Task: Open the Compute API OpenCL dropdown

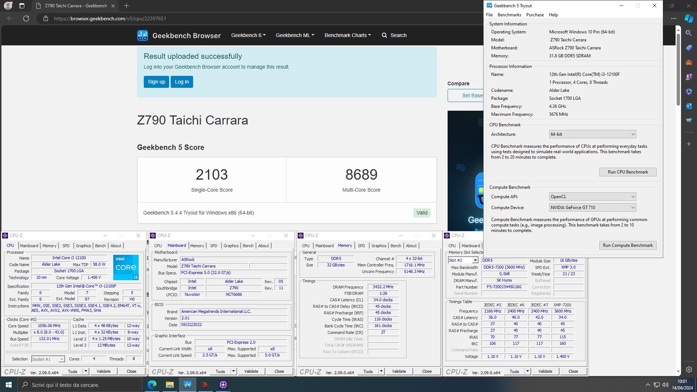Action: coord(592,197)
